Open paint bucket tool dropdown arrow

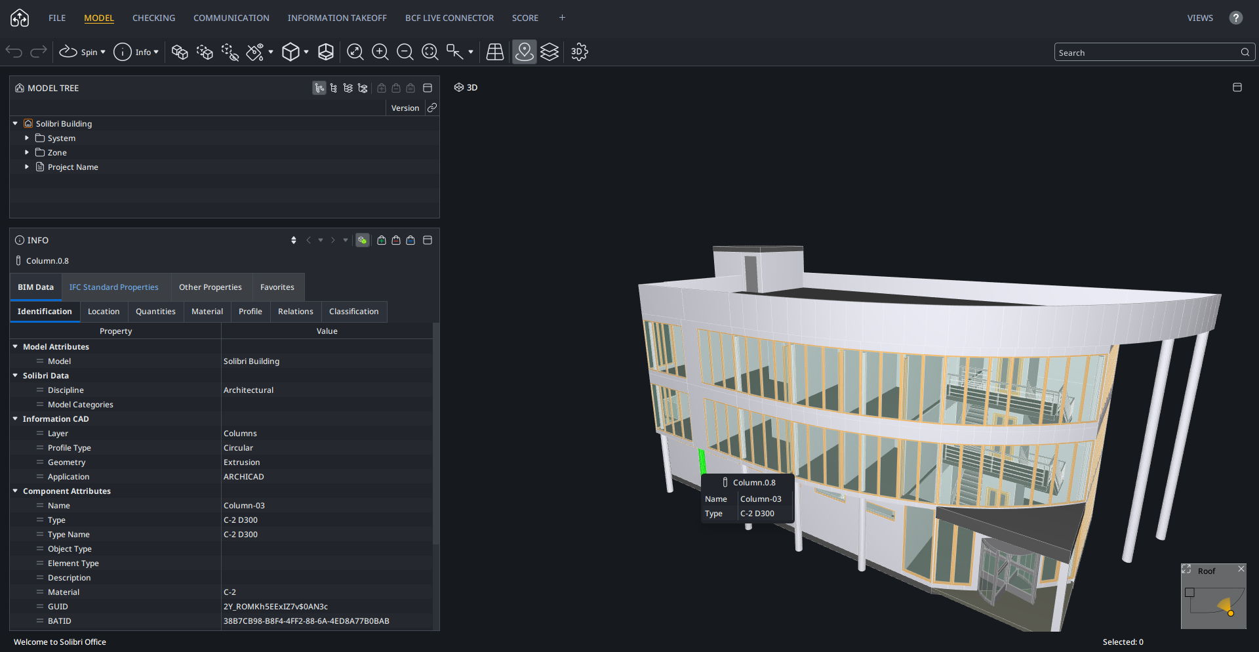click(x=271, y=52)
